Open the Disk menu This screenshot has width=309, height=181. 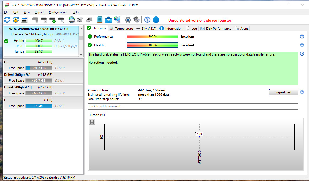16,12
